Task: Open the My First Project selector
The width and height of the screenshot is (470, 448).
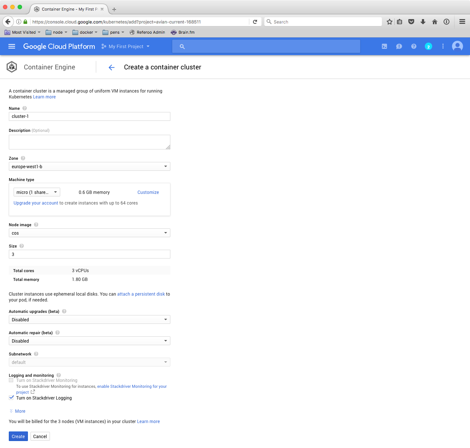Action: [126, 47]
